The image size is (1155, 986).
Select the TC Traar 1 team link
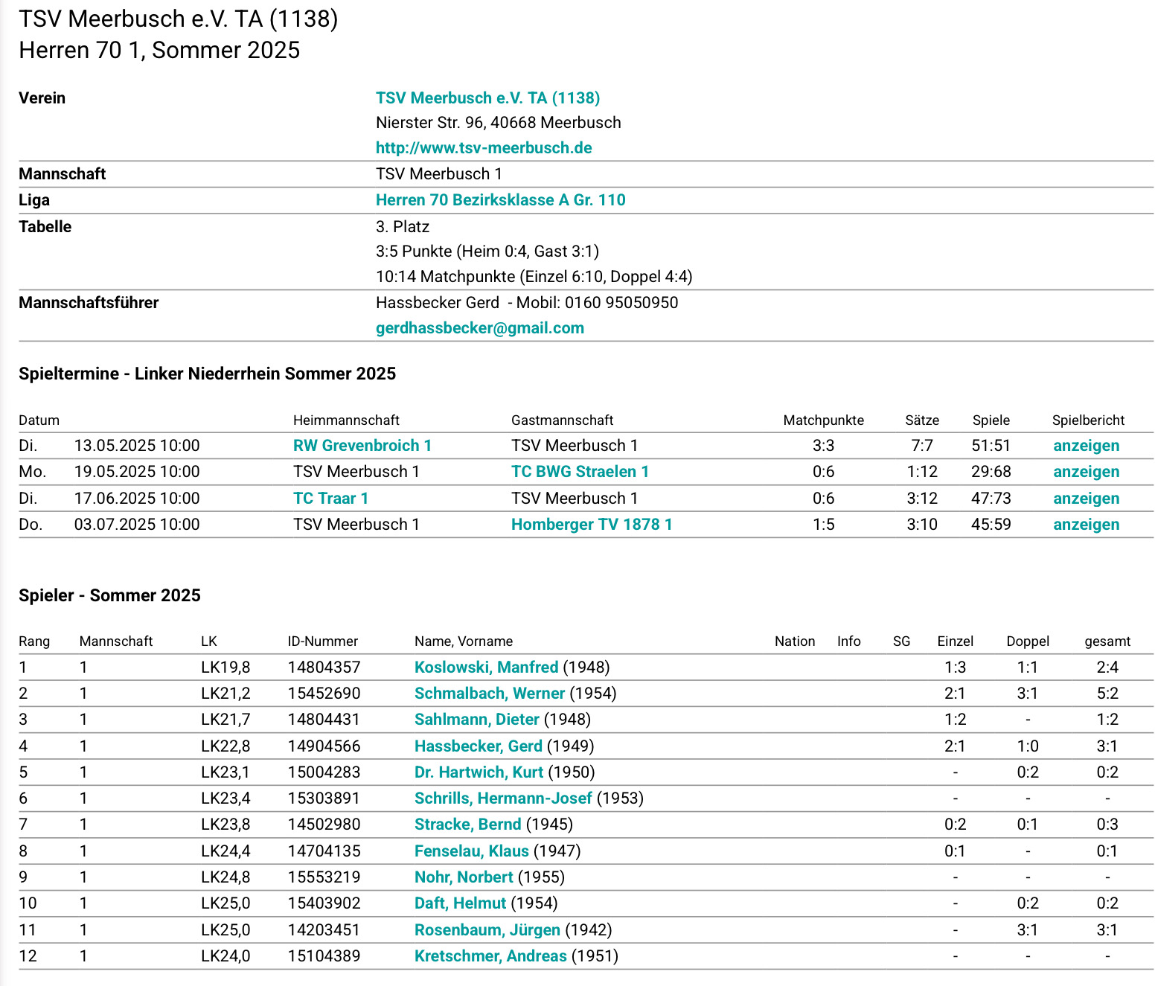(330, 499)
